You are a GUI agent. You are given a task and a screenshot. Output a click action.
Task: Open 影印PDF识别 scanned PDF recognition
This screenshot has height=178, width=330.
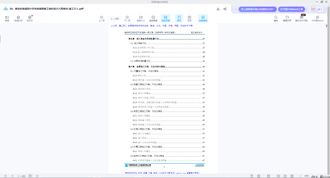tap(301, 18)
